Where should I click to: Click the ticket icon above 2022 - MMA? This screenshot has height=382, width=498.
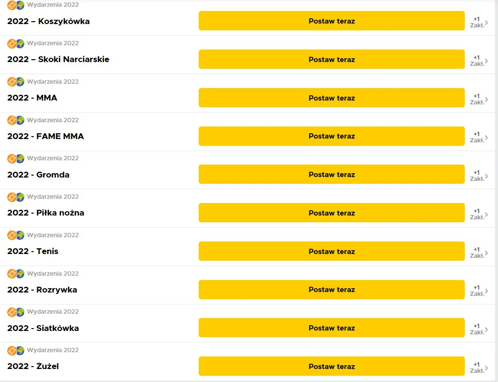pyautogui.click(x=12, y=82)
